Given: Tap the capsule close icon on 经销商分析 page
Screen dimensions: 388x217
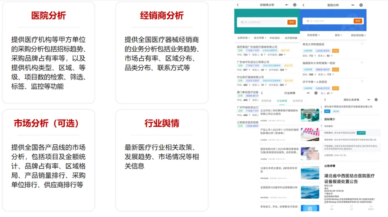Looking at the screenshot, I should [x=295, y=5].
